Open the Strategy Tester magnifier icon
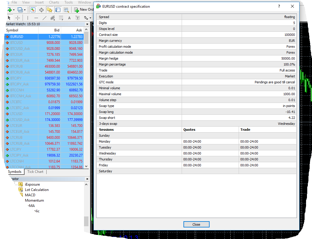Screen dimensions: 312x239 66,10
